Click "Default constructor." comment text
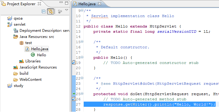Screen dimensions: 219x112 [125, 47]
